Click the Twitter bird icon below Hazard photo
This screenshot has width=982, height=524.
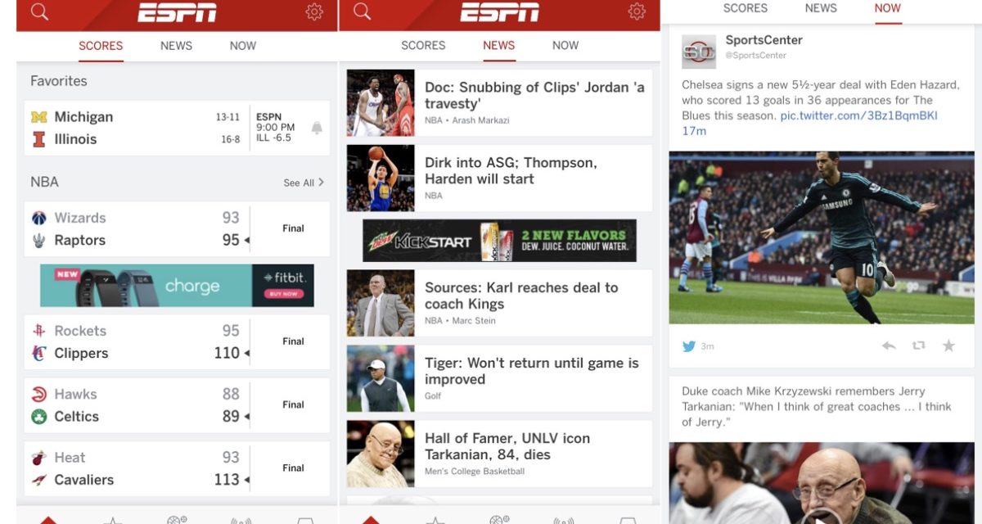coord(689,346)
